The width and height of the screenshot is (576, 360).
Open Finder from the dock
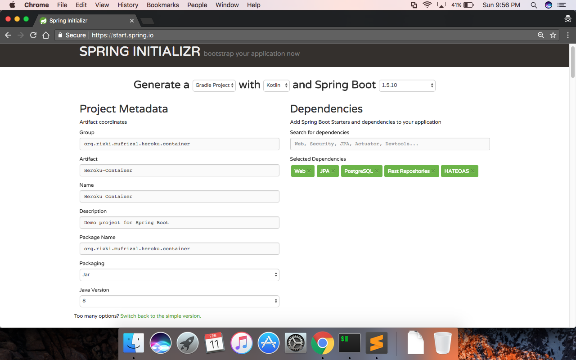pos(134,343)
